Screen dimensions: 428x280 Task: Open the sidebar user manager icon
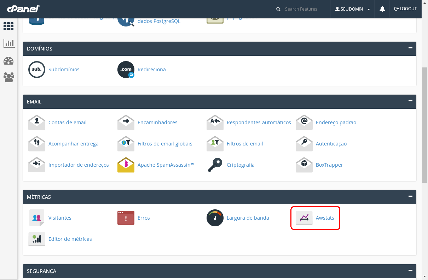click(8, 77)
